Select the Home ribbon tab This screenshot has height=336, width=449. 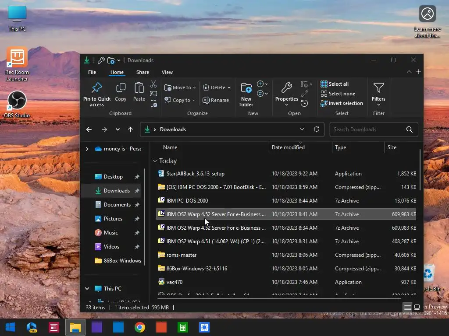(x=117, y=72)
